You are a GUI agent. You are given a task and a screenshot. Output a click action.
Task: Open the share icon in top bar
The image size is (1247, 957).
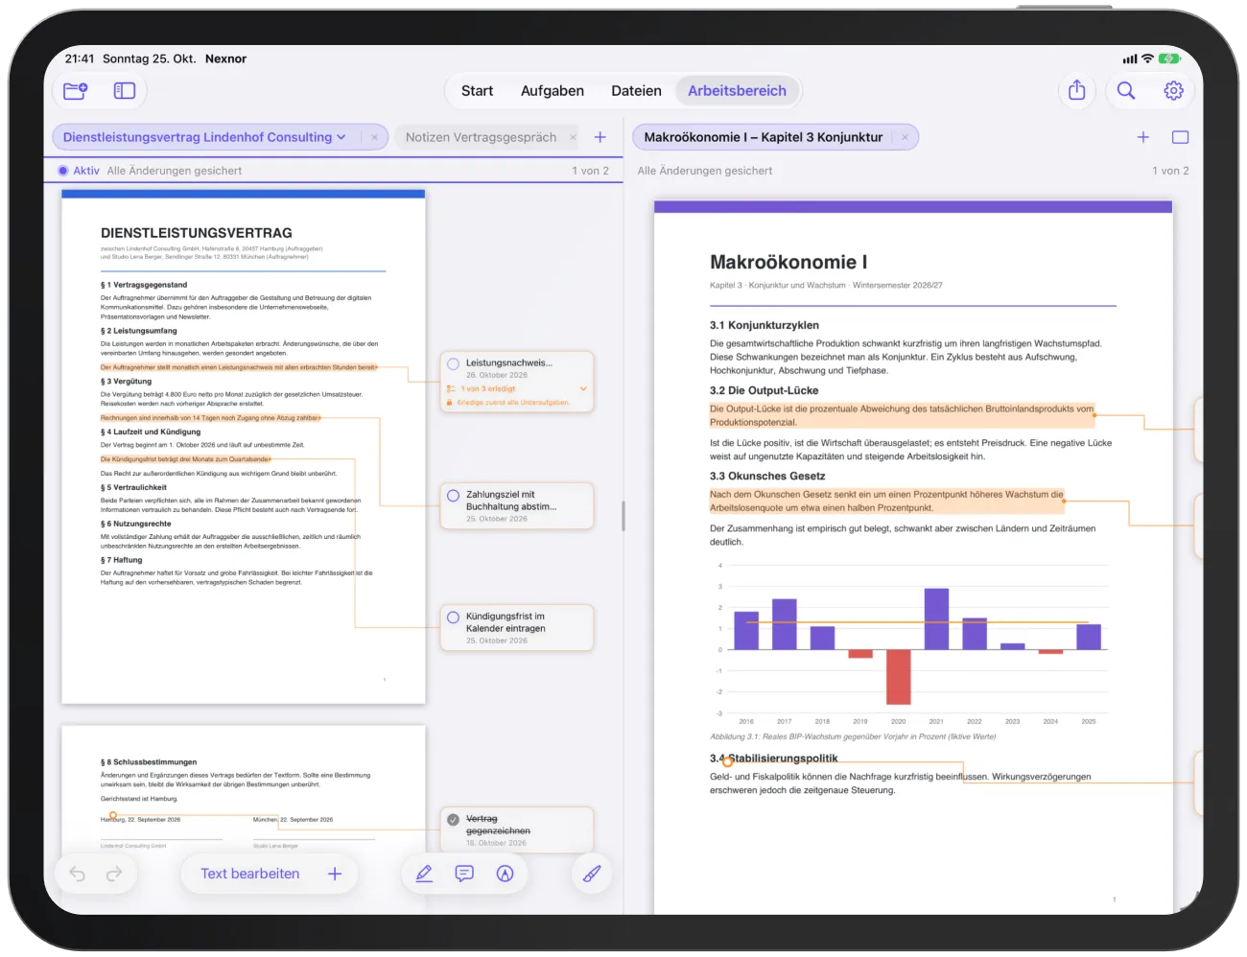pyautogui.click(x=1077, y=90)
